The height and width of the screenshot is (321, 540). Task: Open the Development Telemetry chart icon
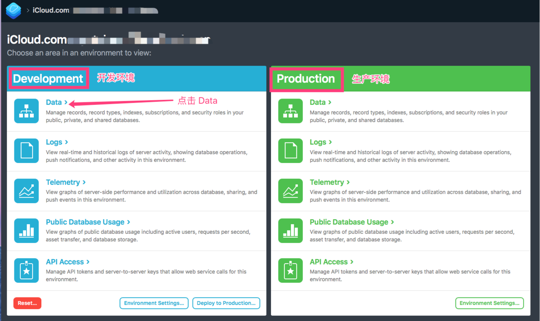coord(27,190)
